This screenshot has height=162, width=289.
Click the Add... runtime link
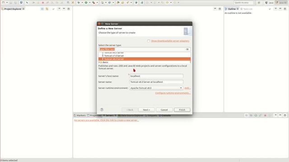187,88
